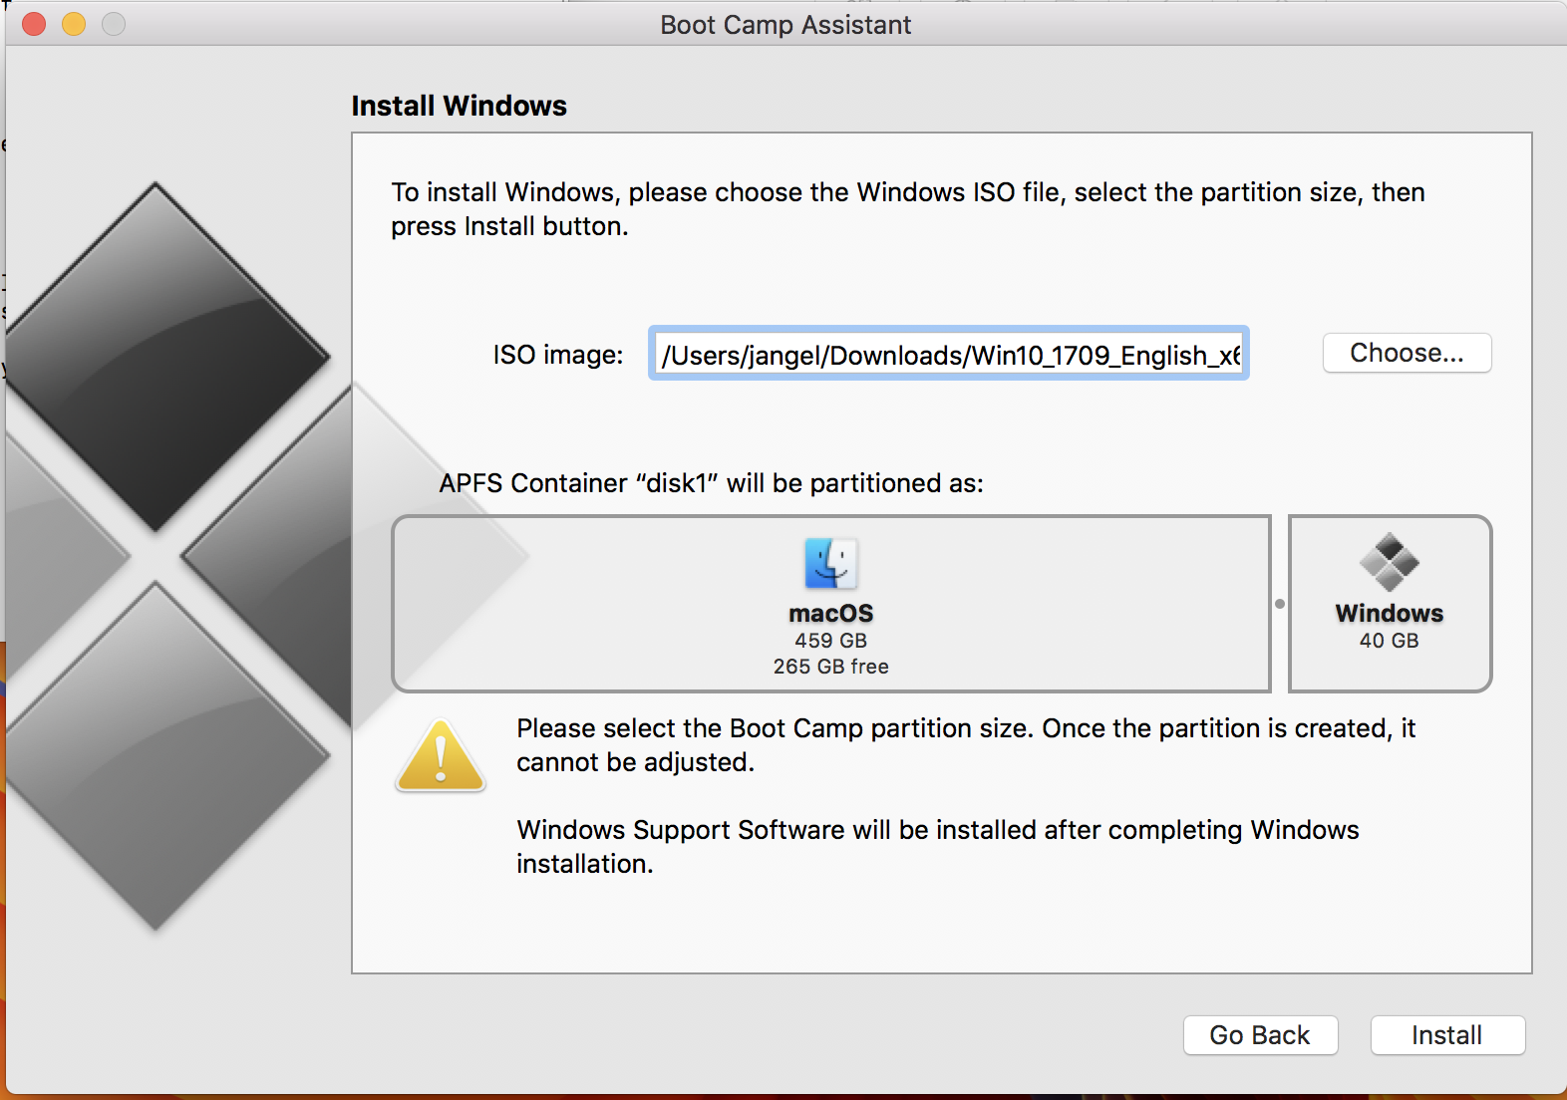Click the Boot Camp partition size warning text
This screenshot has height=1100, width=1567.
(x=965, y=745)
